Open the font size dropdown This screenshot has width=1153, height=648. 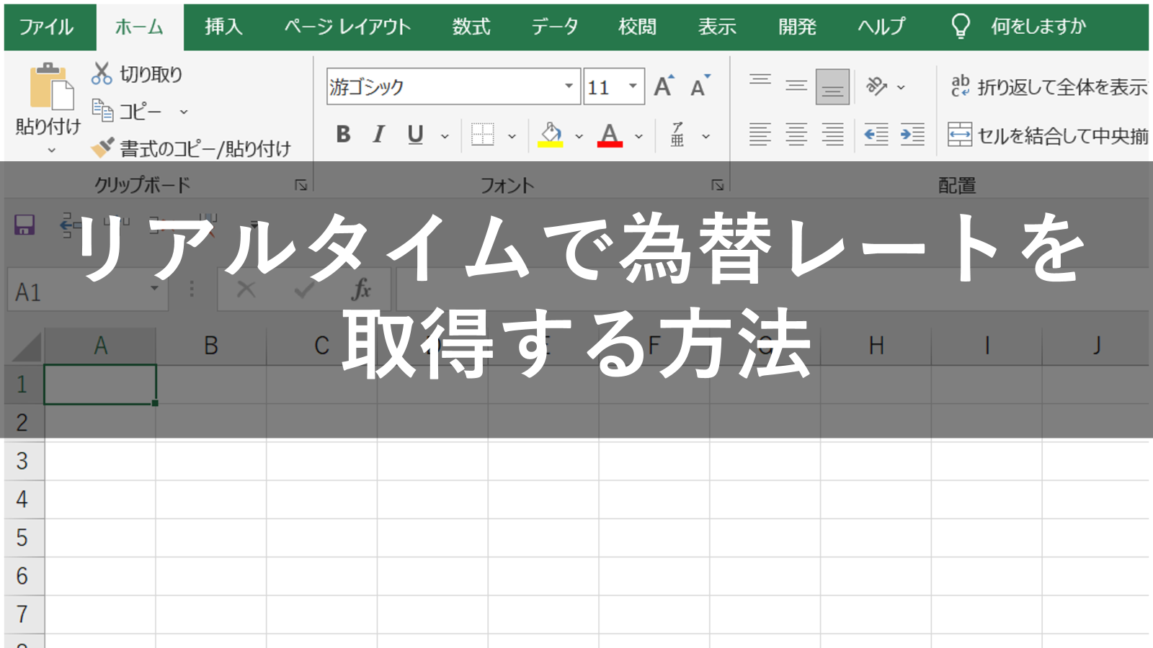(x=633, y=86)
